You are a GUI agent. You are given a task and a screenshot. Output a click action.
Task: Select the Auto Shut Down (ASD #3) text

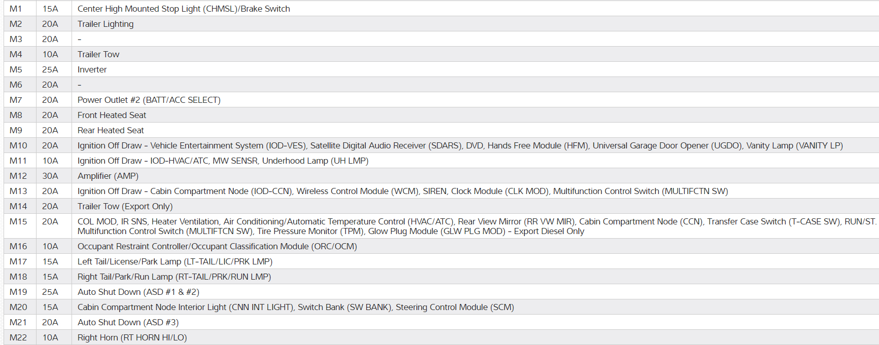(128, 322)
